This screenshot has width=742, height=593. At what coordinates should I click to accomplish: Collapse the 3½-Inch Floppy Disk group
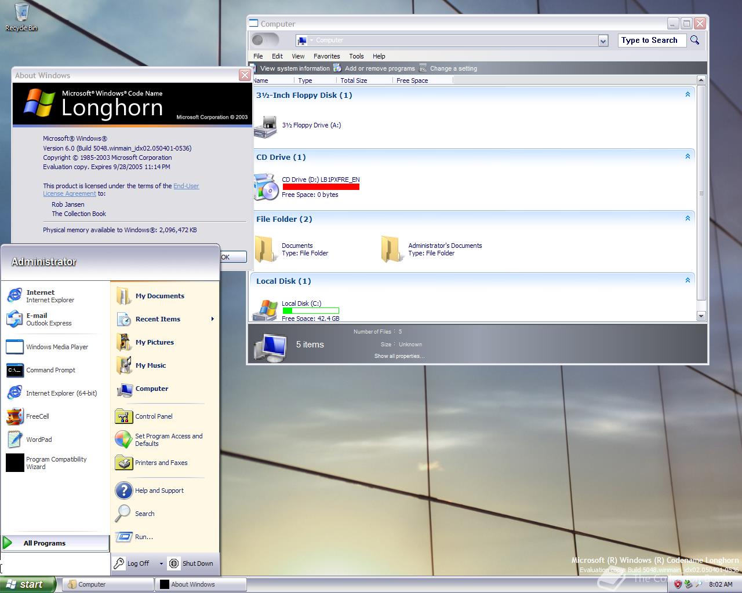(688, 94)
